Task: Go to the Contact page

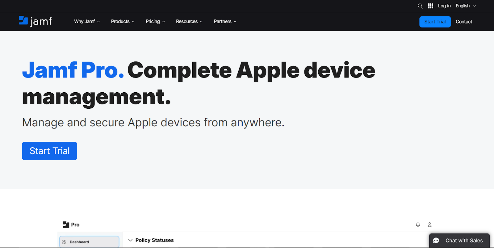Action: (464, 22)
